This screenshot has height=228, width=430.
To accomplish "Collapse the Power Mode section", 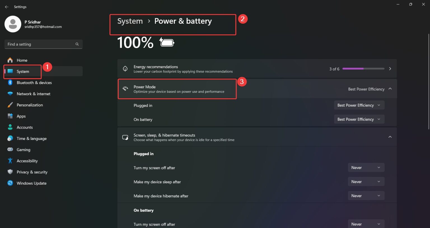I will (390, 89).
